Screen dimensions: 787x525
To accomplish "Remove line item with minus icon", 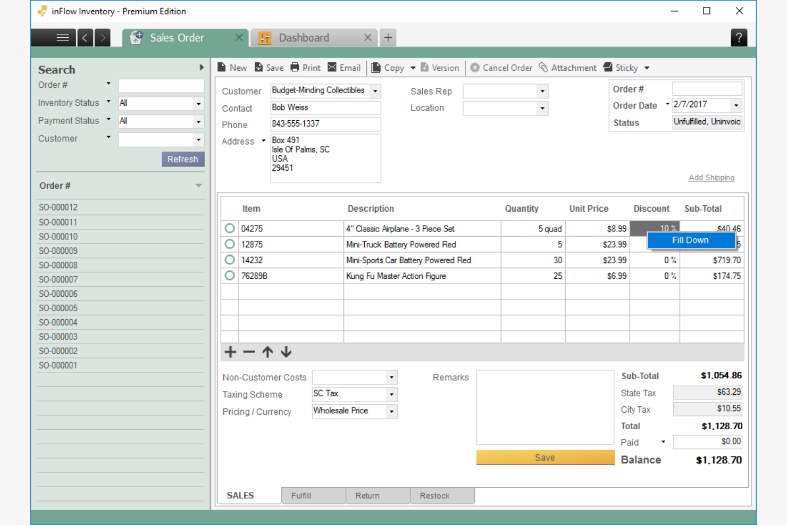I will (x=249, y=352).
